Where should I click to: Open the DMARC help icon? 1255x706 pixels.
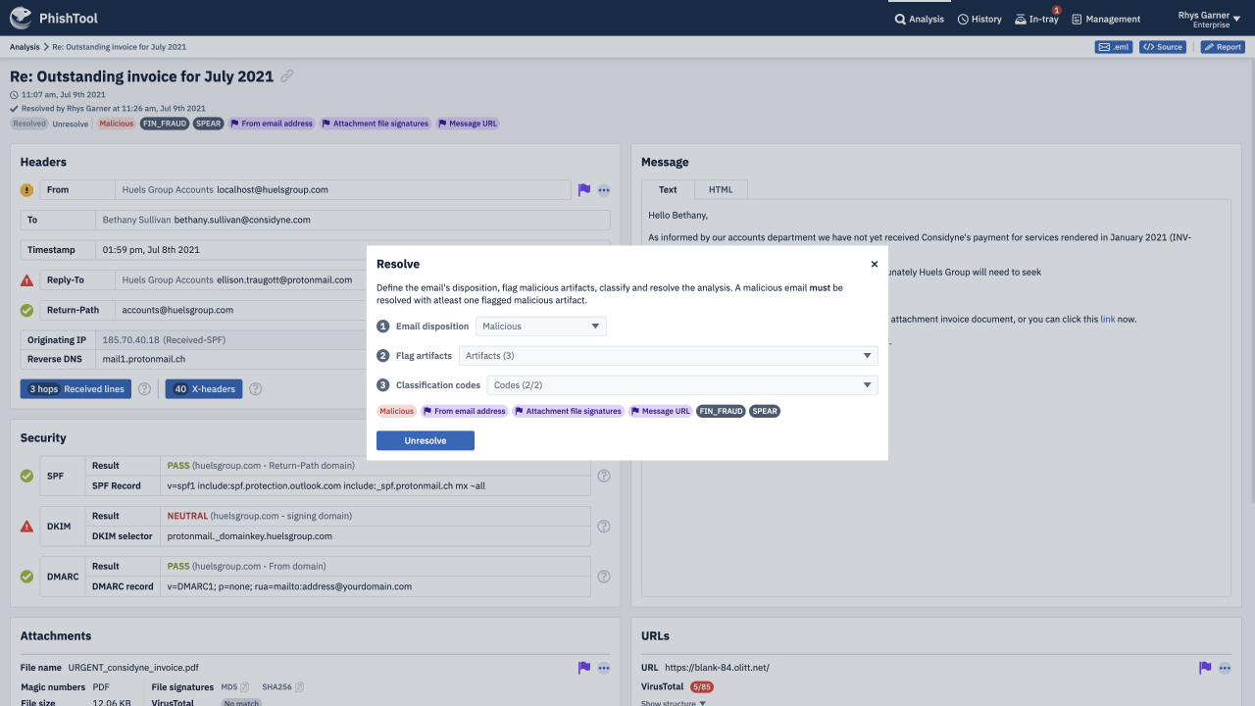coord(604,577)
